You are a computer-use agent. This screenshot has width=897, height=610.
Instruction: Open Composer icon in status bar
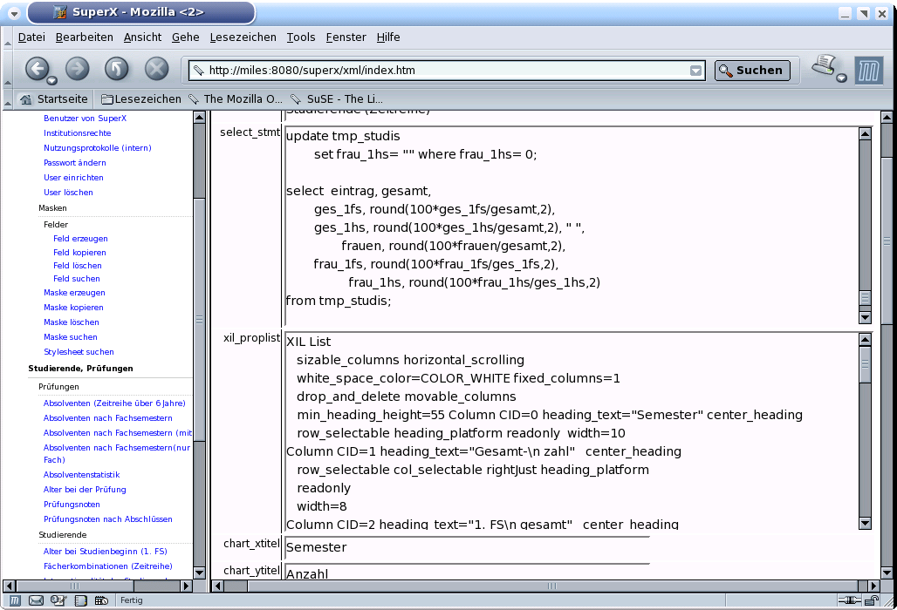tap(58, 600)
